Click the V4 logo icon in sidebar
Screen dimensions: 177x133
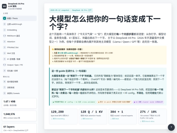(4, 6)
